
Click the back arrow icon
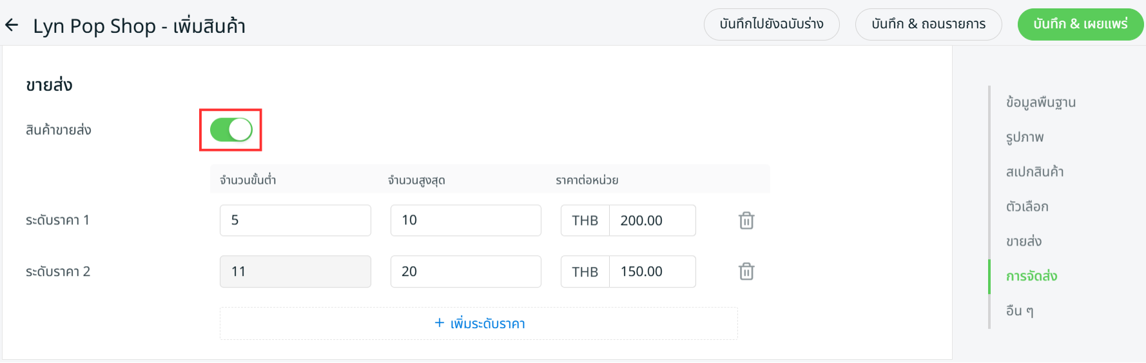[x=12, y=25]
